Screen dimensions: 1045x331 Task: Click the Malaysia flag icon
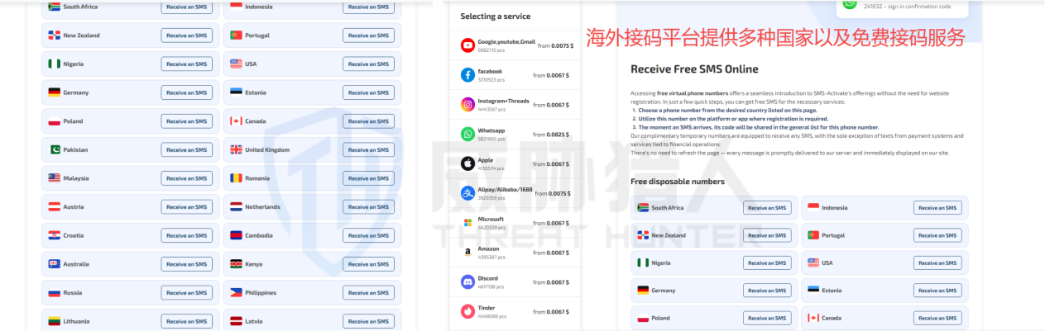pos(55,178)
